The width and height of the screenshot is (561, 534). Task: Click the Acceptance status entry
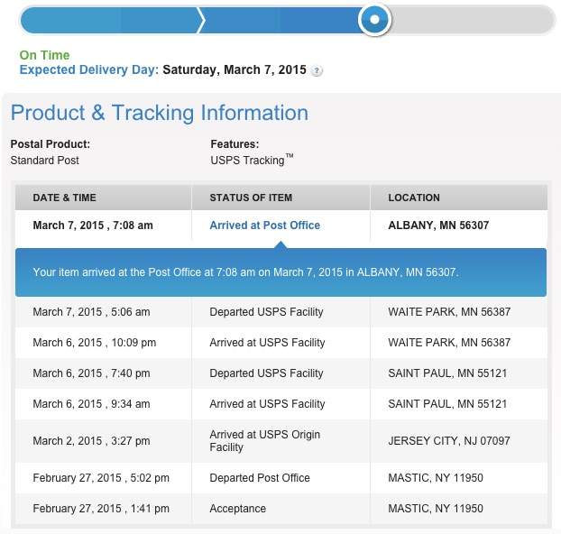click(237, 509)
